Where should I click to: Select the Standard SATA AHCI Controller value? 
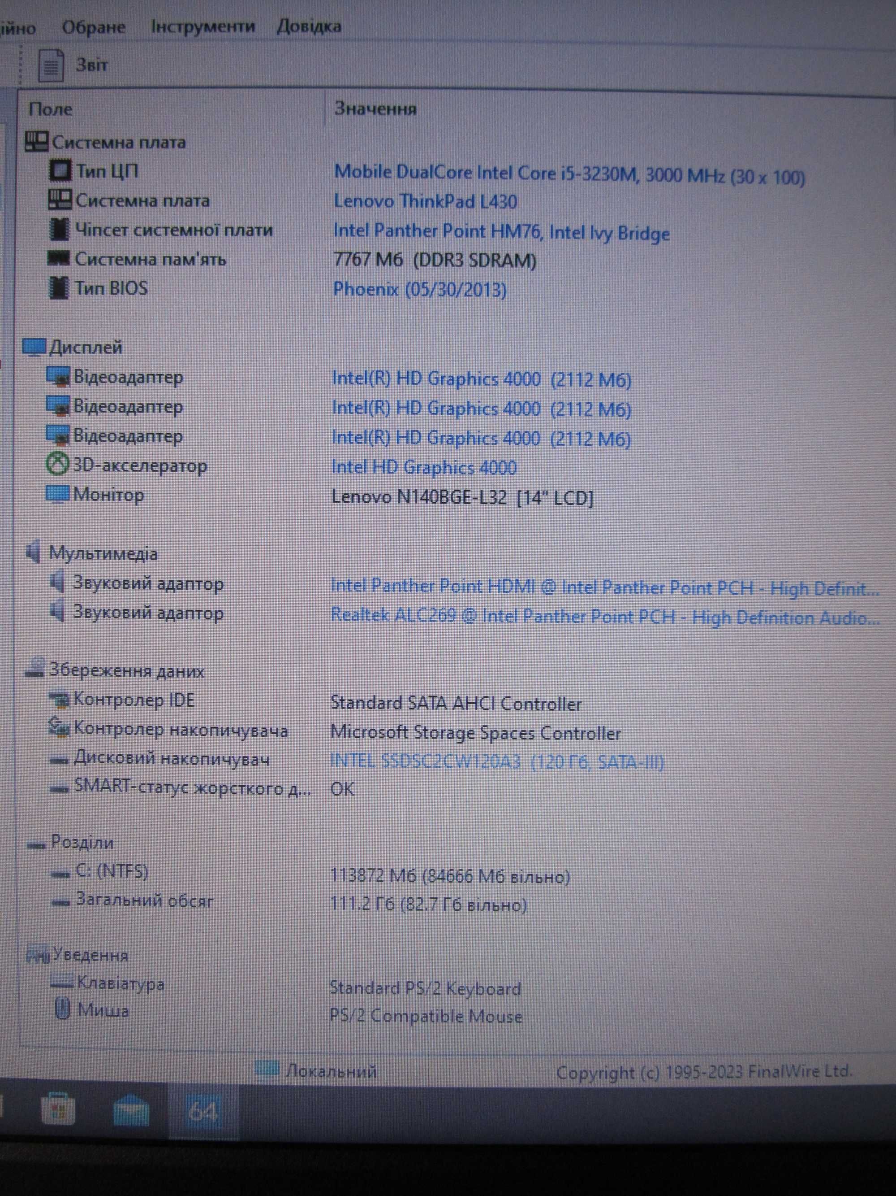tap(456, 704)
